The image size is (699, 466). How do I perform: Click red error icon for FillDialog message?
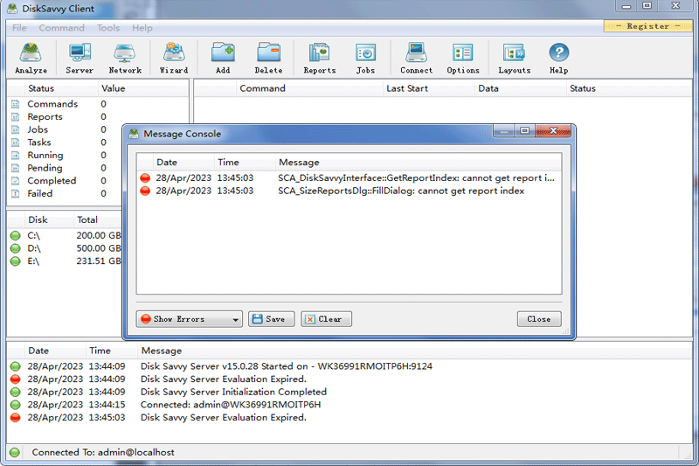[145, 191]
